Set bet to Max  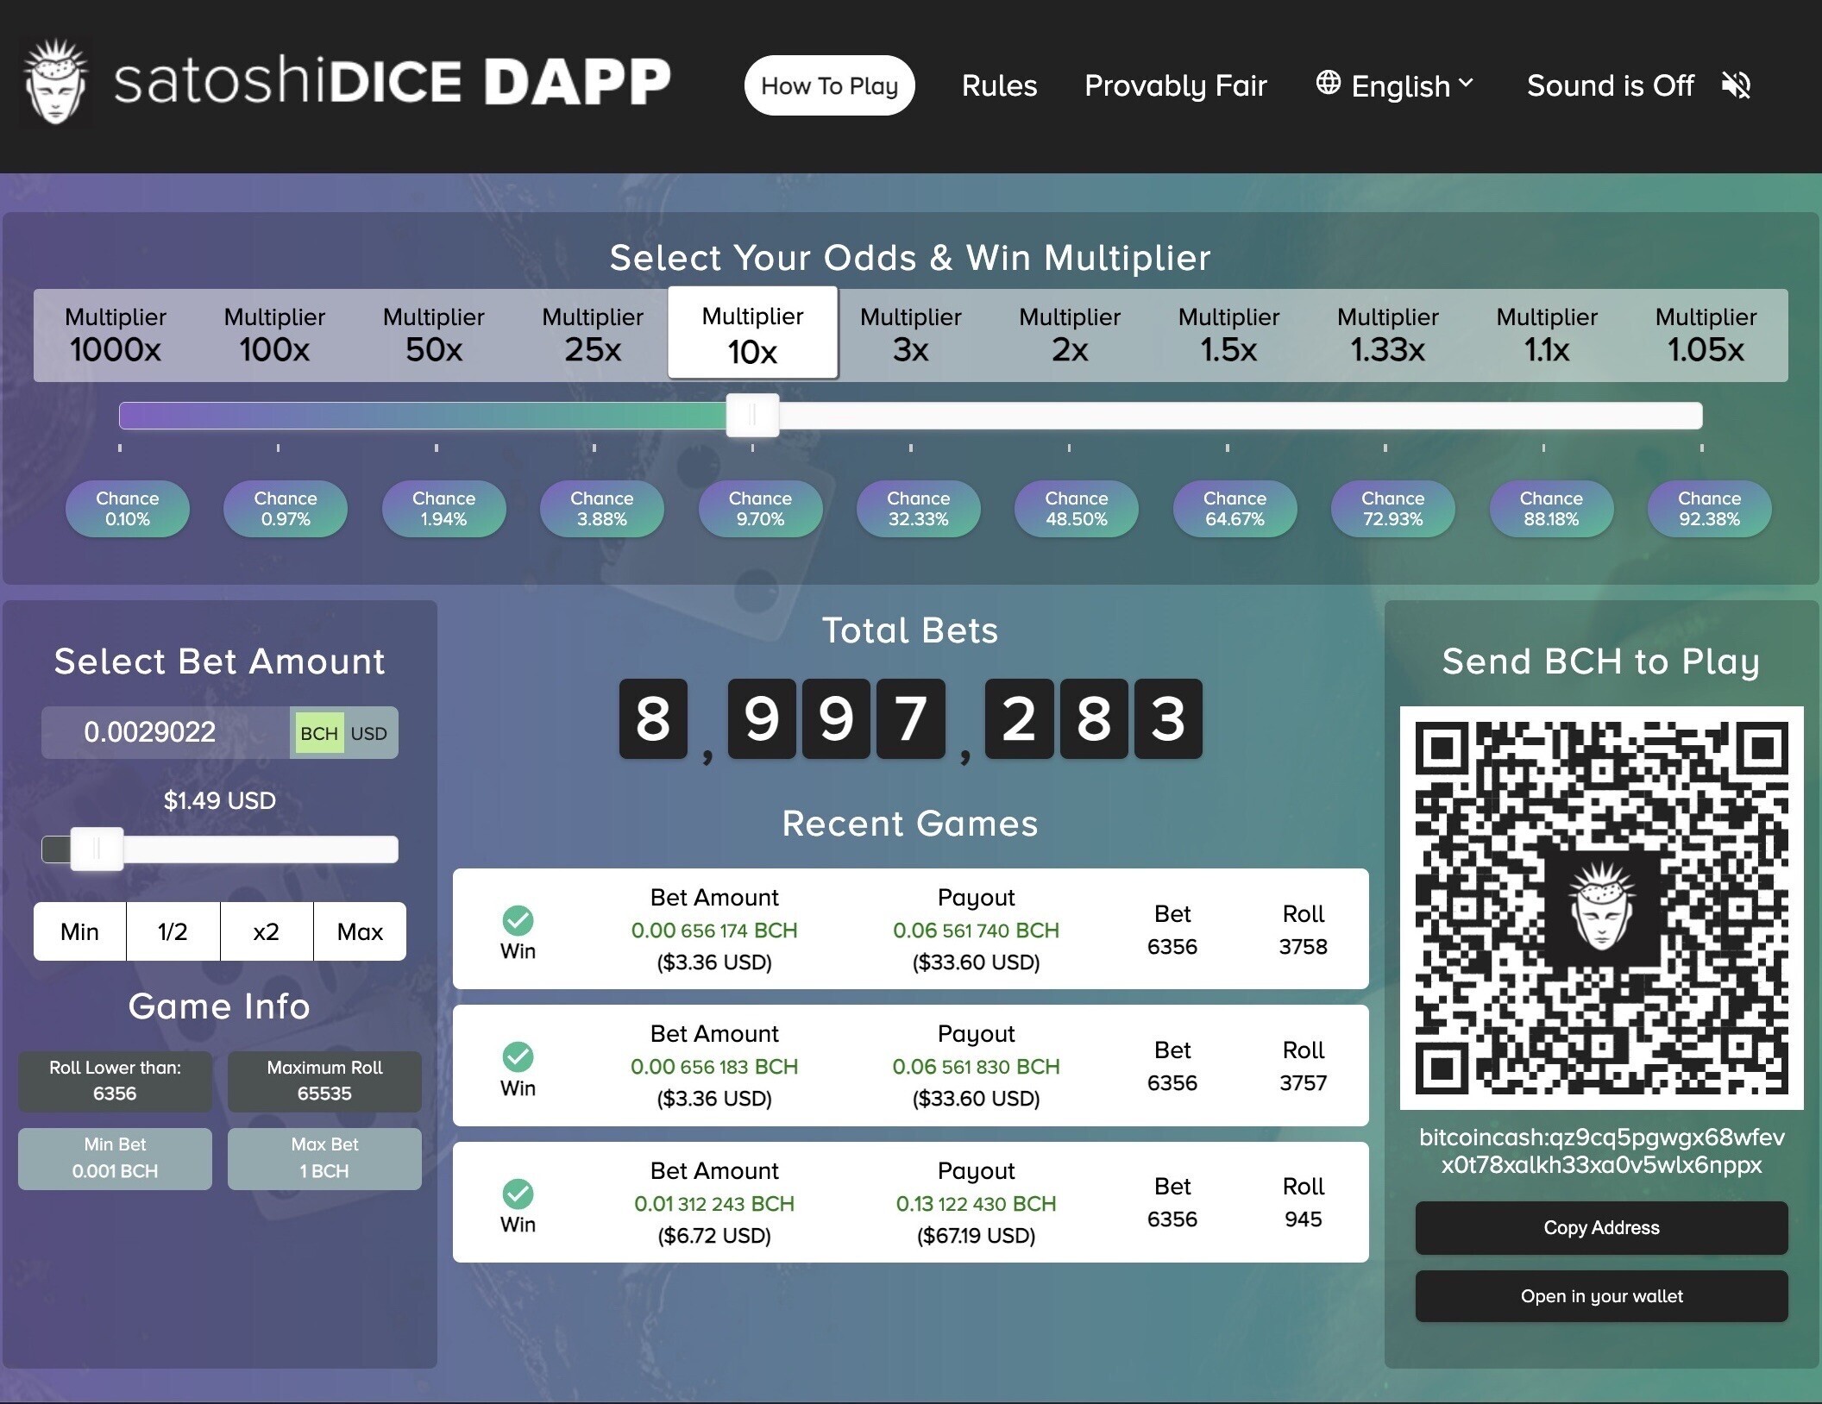pyautogui.click(x=360, y=931)
